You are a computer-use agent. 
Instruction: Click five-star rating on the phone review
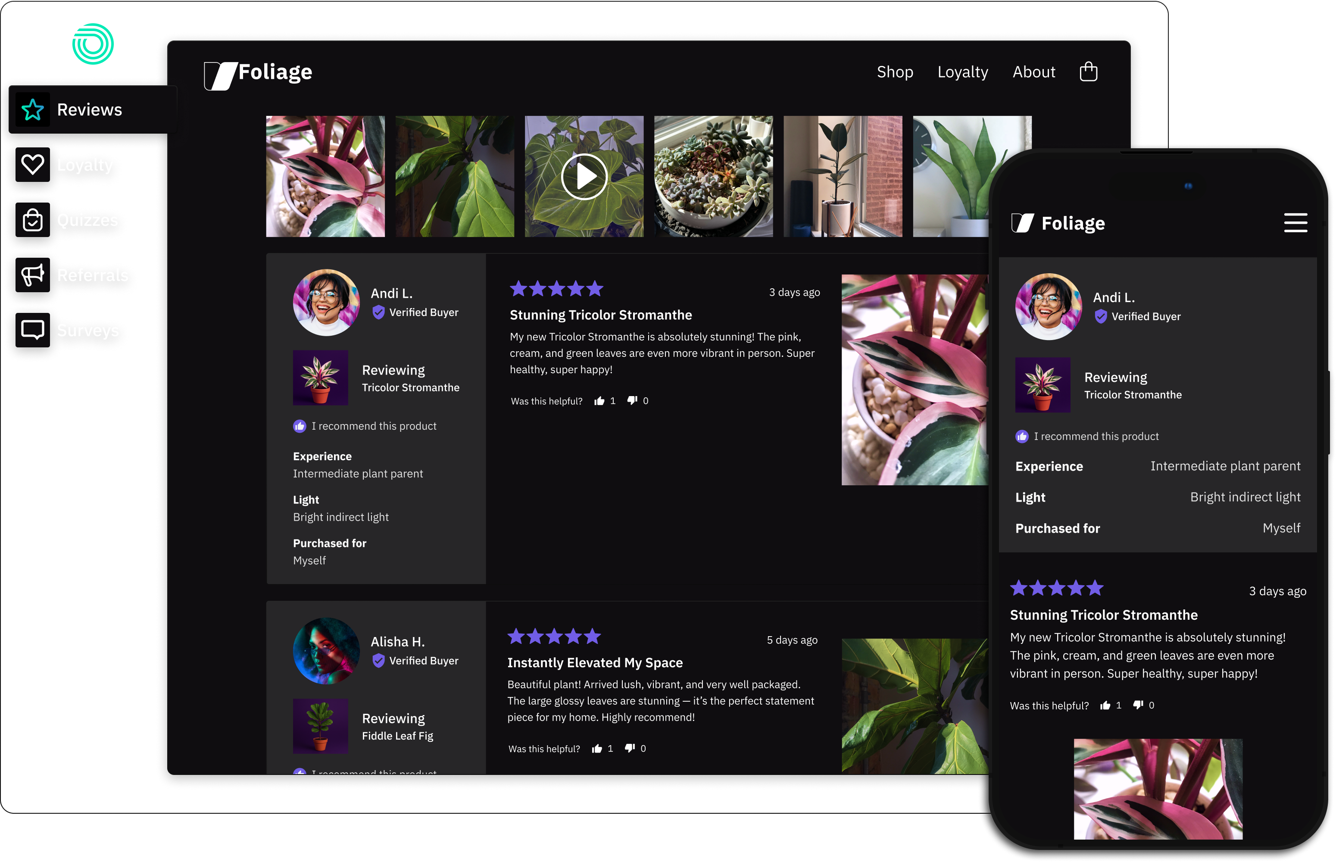(1057, 588)
